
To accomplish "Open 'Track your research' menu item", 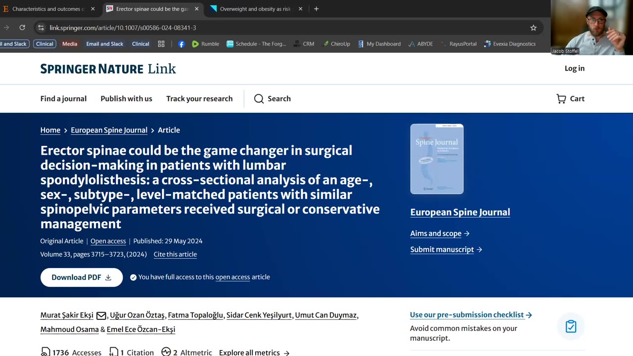I will pos(199,98).
